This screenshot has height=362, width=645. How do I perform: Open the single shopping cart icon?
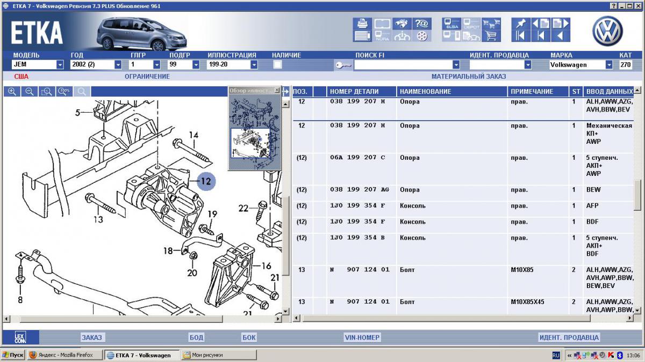pyautogui.click(x=491, y=36)
